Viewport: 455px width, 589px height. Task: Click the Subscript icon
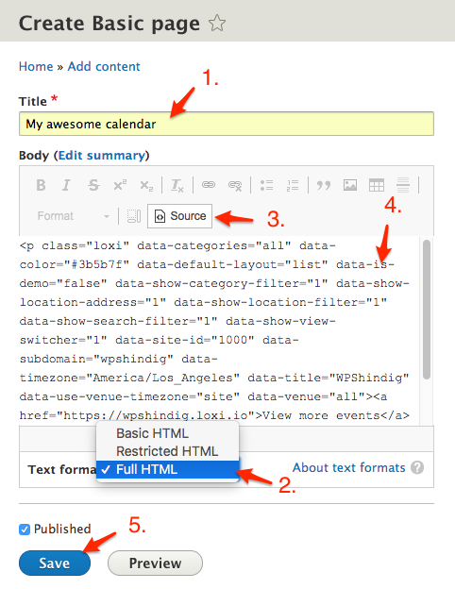point(146,185)
